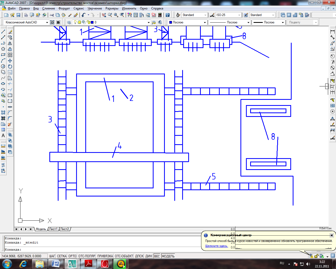Switch to the Лист2 layout tab

coord(65,229)
